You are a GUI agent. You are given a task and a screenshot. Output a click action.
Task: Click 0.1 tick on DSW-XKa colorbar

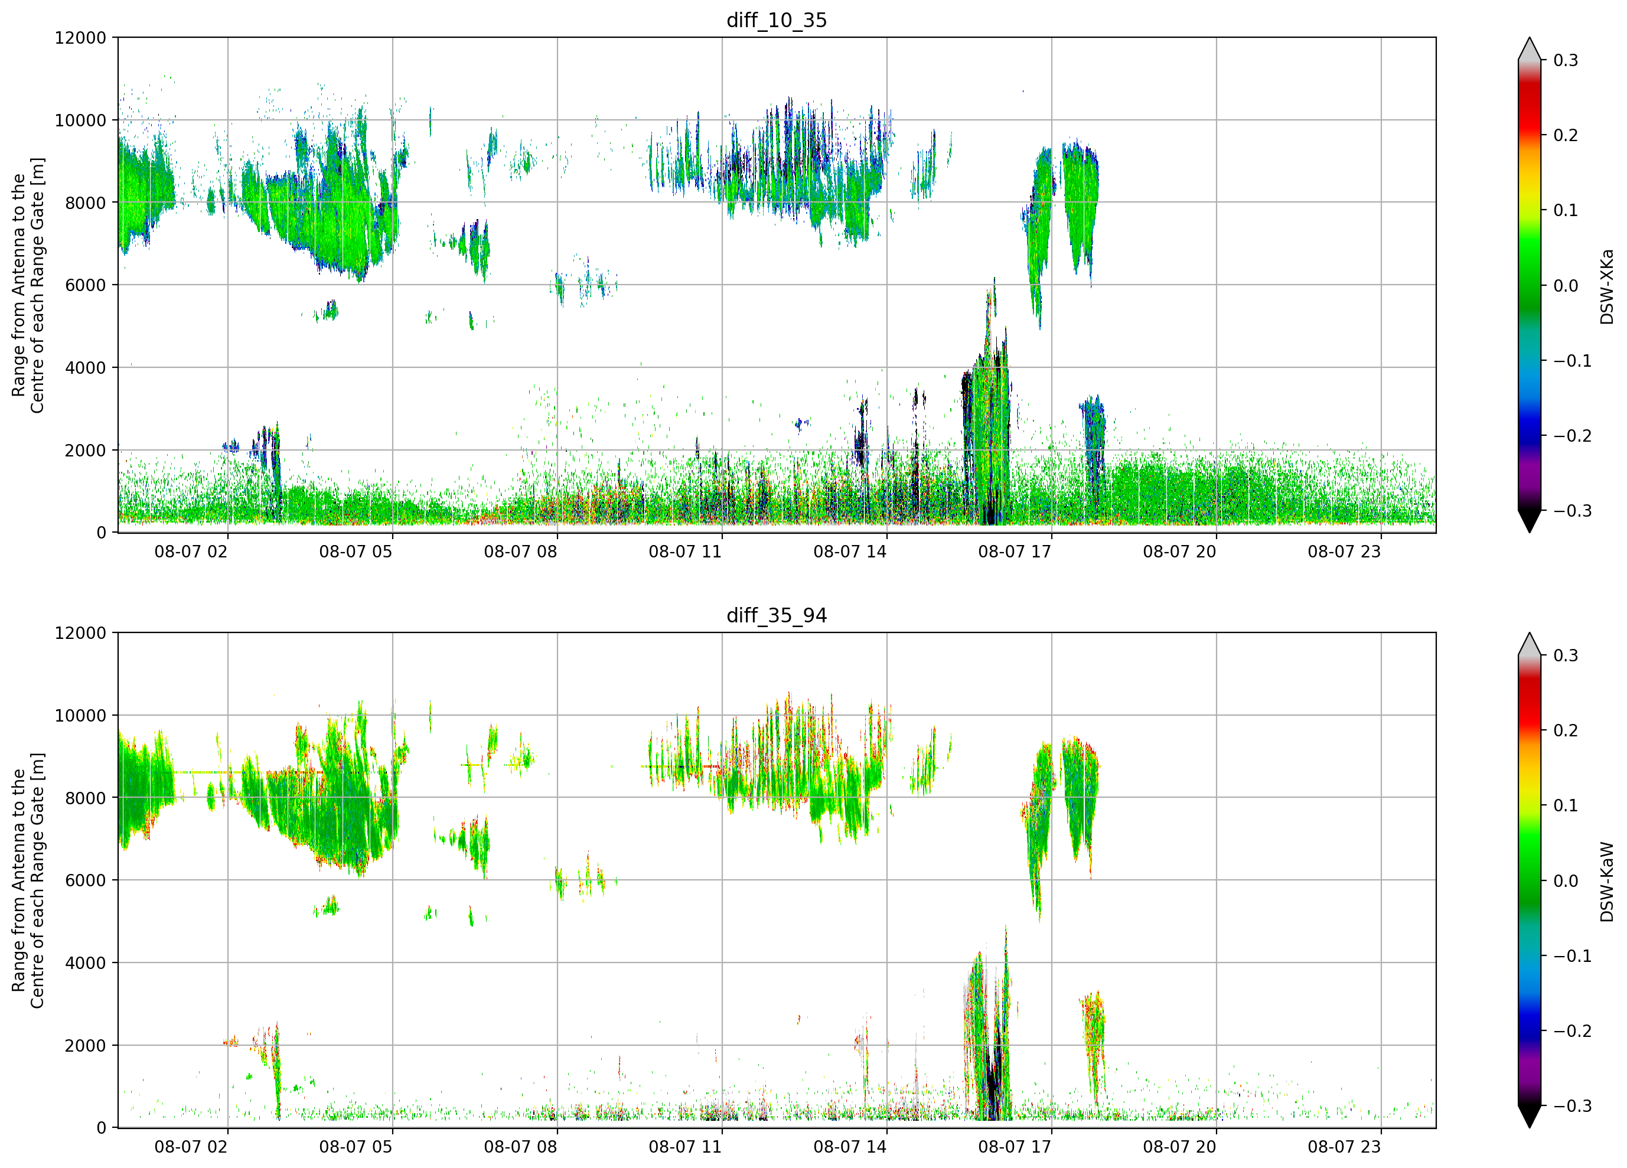click(1566, 211)
